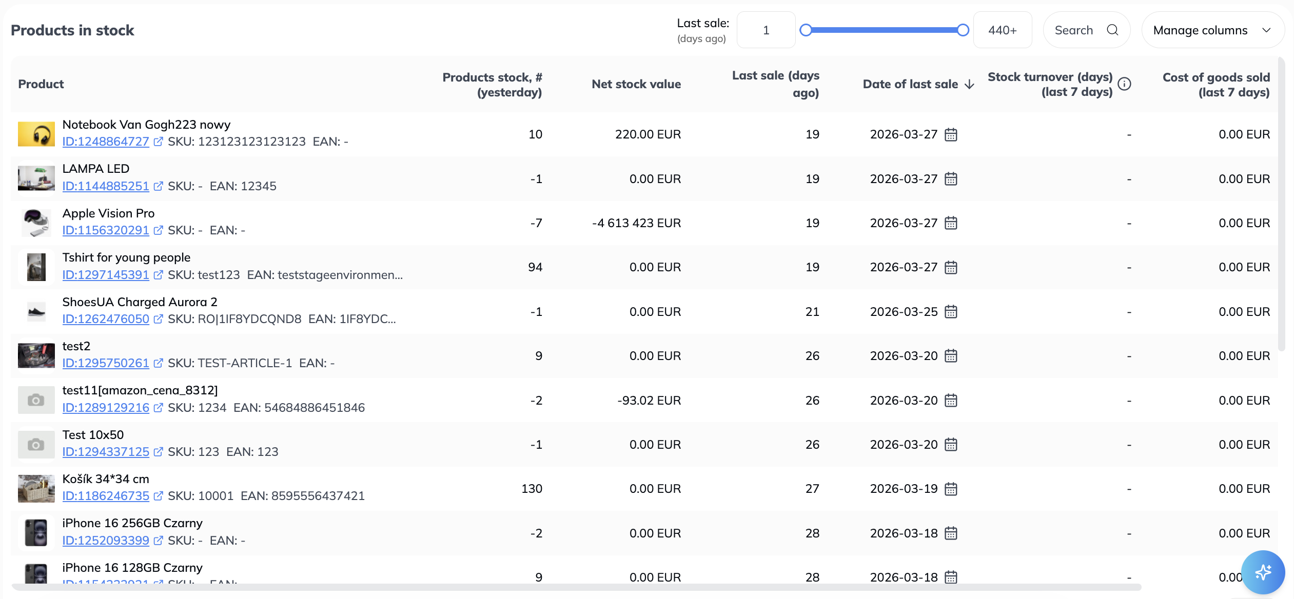Expand the Manage columns dropdown

(1201, 30)
